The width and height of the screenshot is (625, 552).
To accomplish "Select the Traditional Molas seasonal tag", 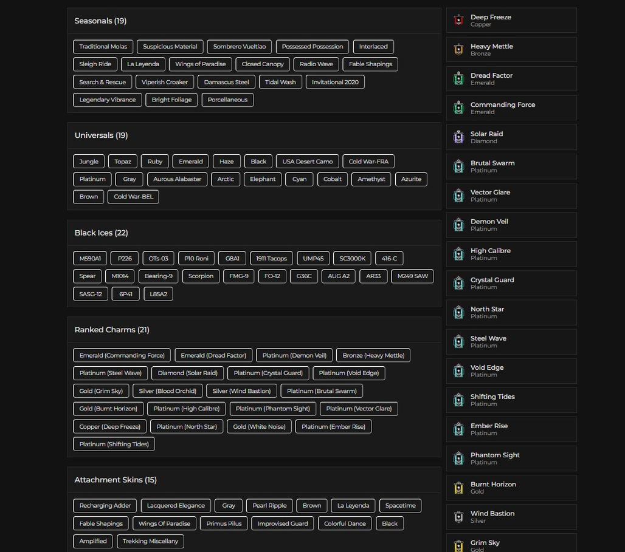I will (x=103, y=47).
